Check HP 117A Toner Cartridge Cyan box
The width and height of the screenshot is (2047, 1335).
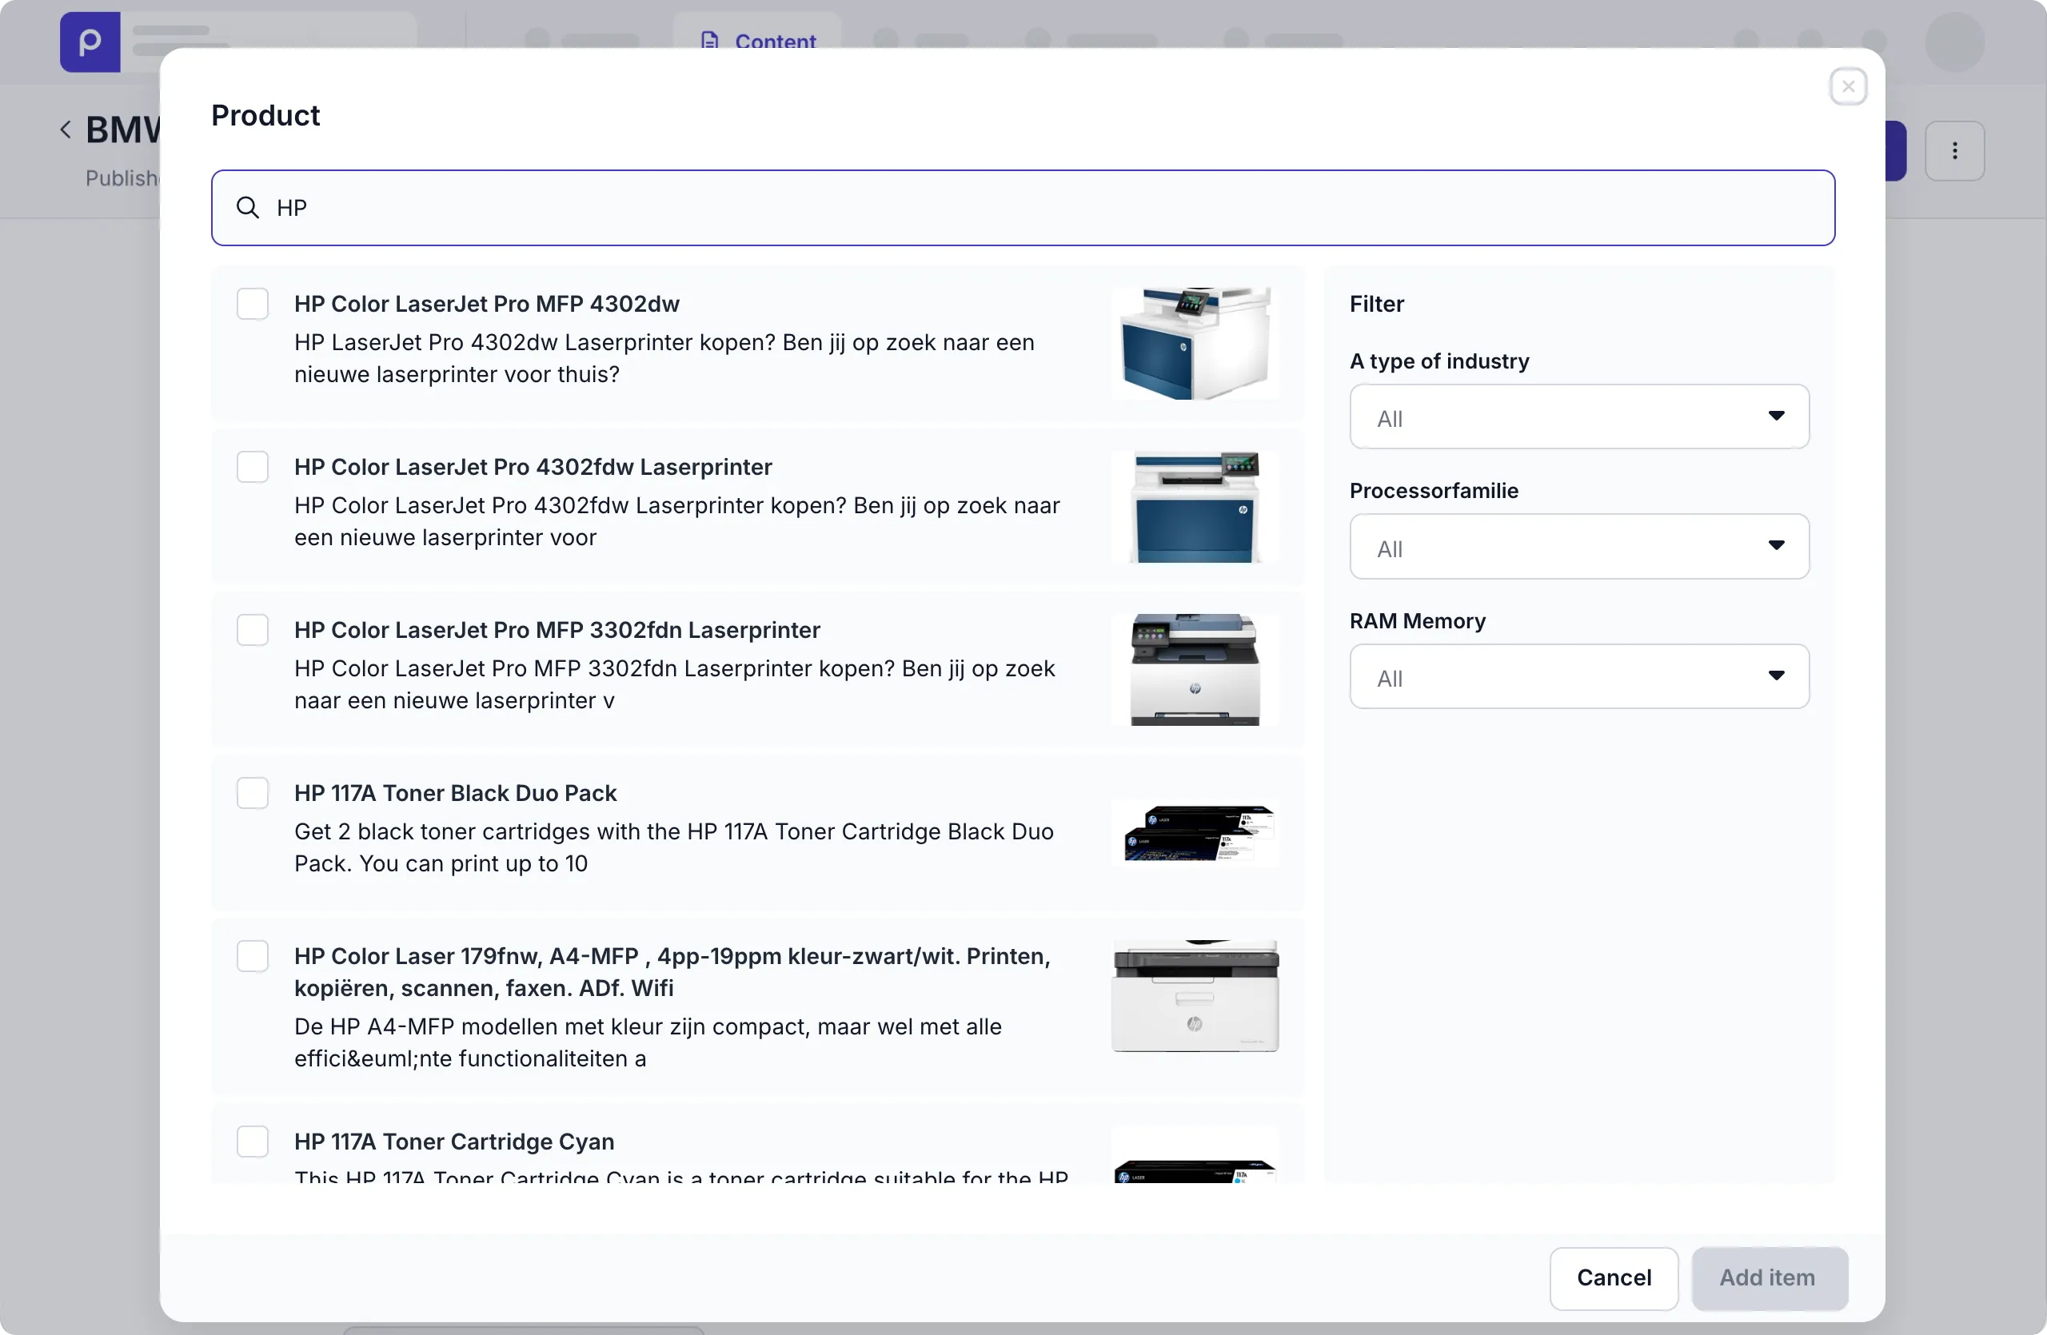(252, 1142)
